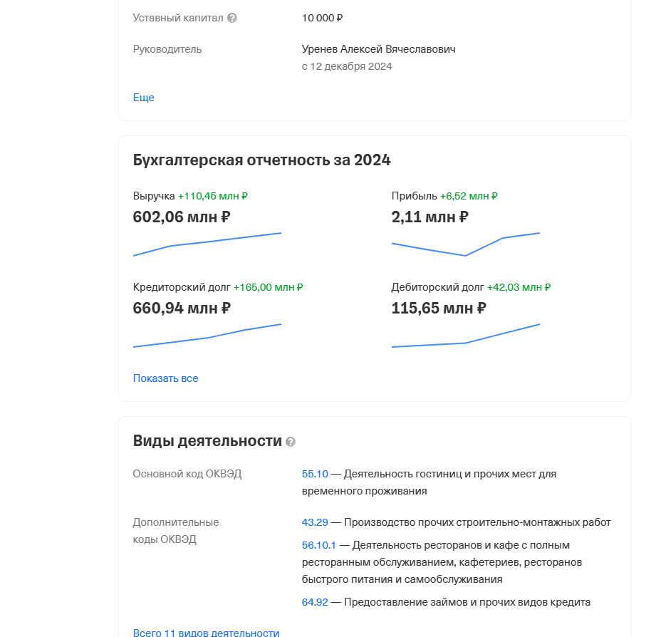Click the Дебиторский долг trend chart
656x637 pixels.
point(466,336)
